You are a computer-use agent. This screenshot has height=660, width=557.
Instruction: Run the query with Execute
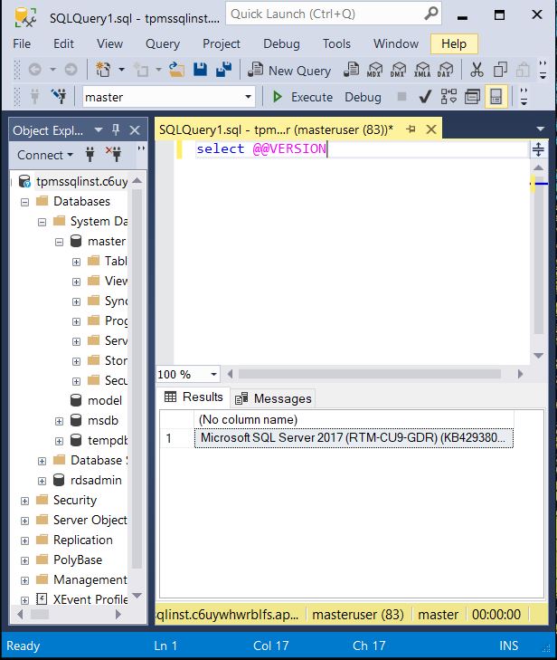click(x=302, y=97)
